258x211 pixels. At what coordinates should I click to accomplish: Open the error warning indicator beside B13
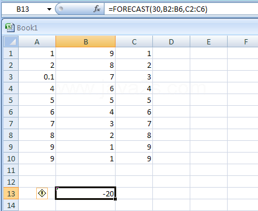pyautogui.click(x=42, y=193)
